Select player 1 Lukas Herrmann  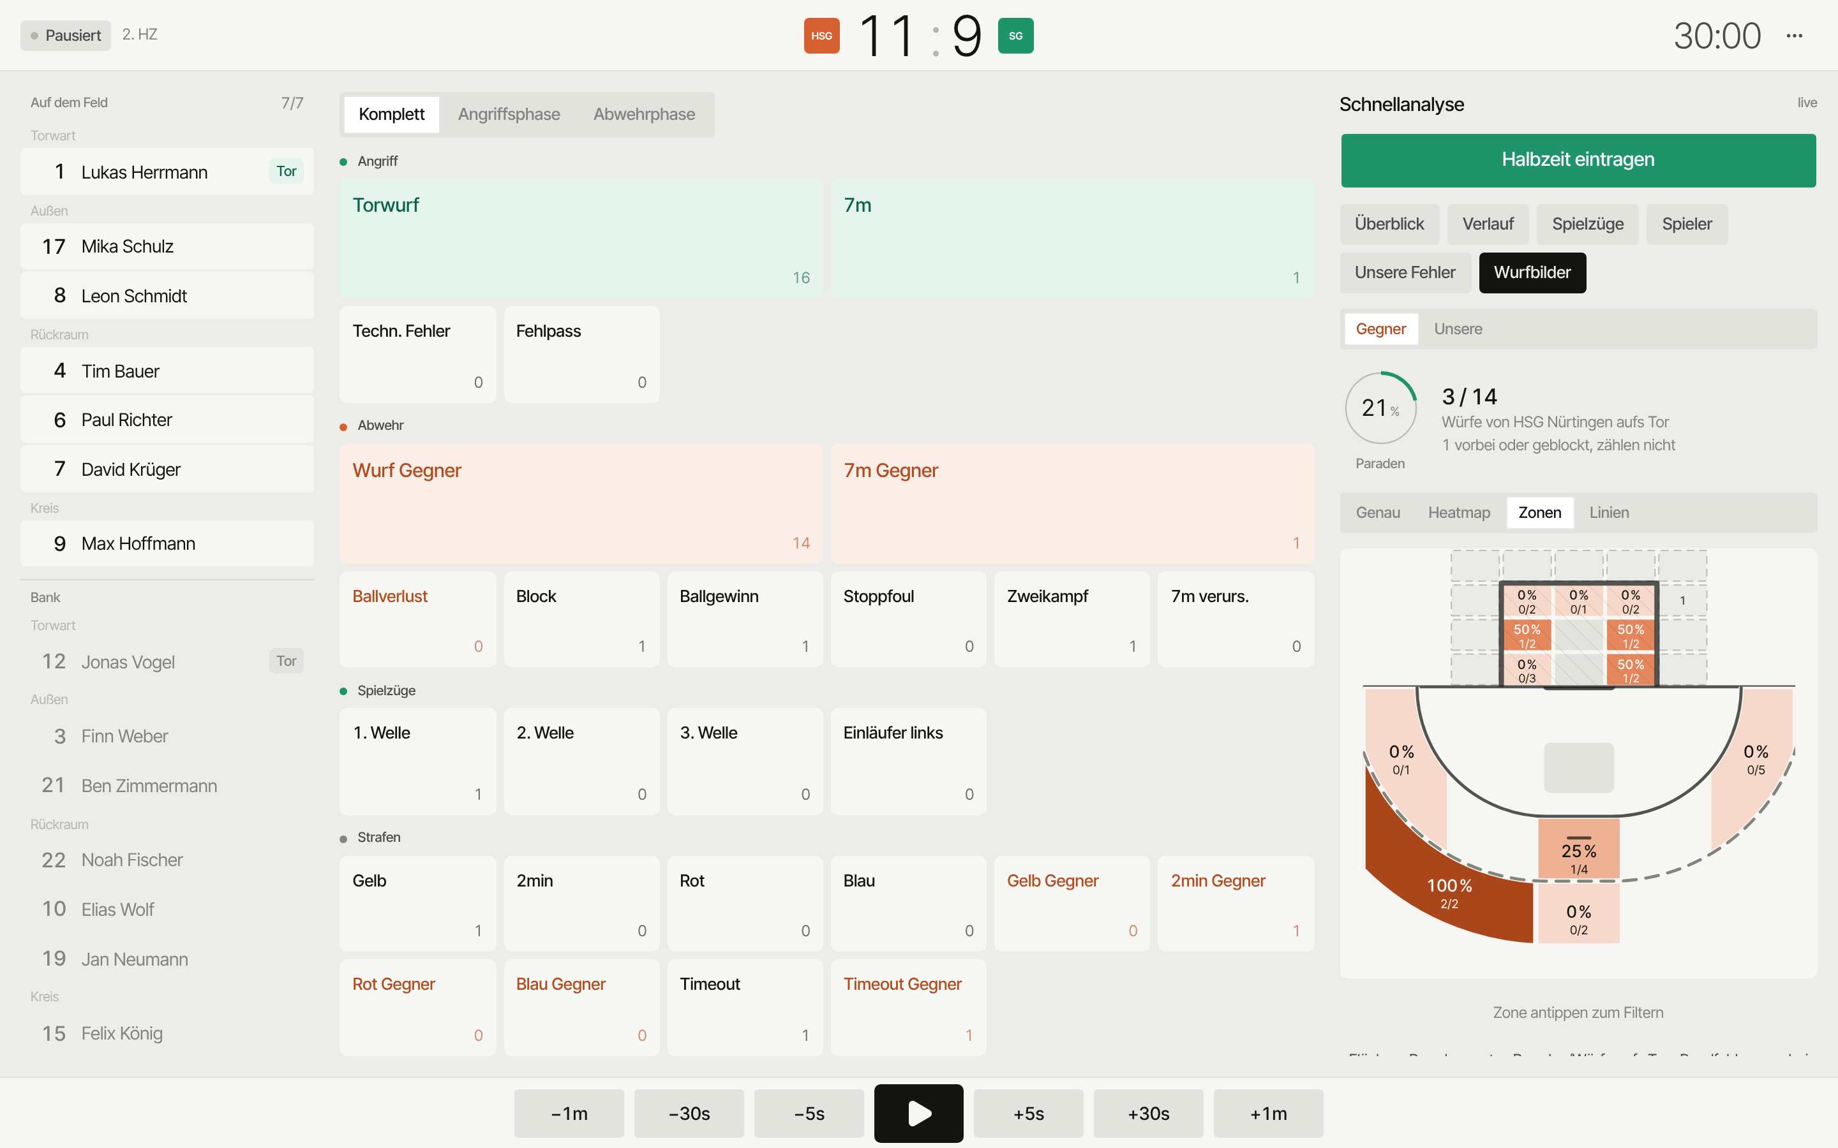(167, 172)
